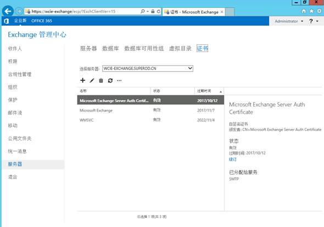
Task: Close the Microsoft Exchange browser tab
Action: coord(222,12)
